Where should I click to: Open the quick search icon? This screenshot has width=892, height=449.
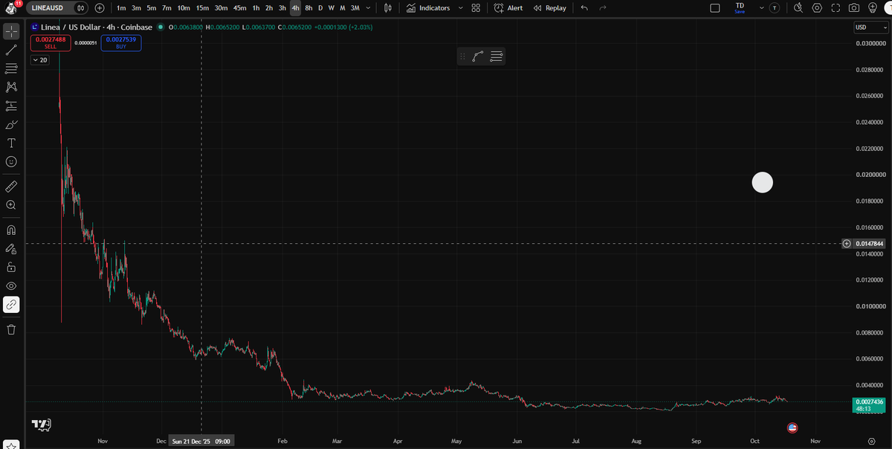pyautogui.click(x=798, y=7)
